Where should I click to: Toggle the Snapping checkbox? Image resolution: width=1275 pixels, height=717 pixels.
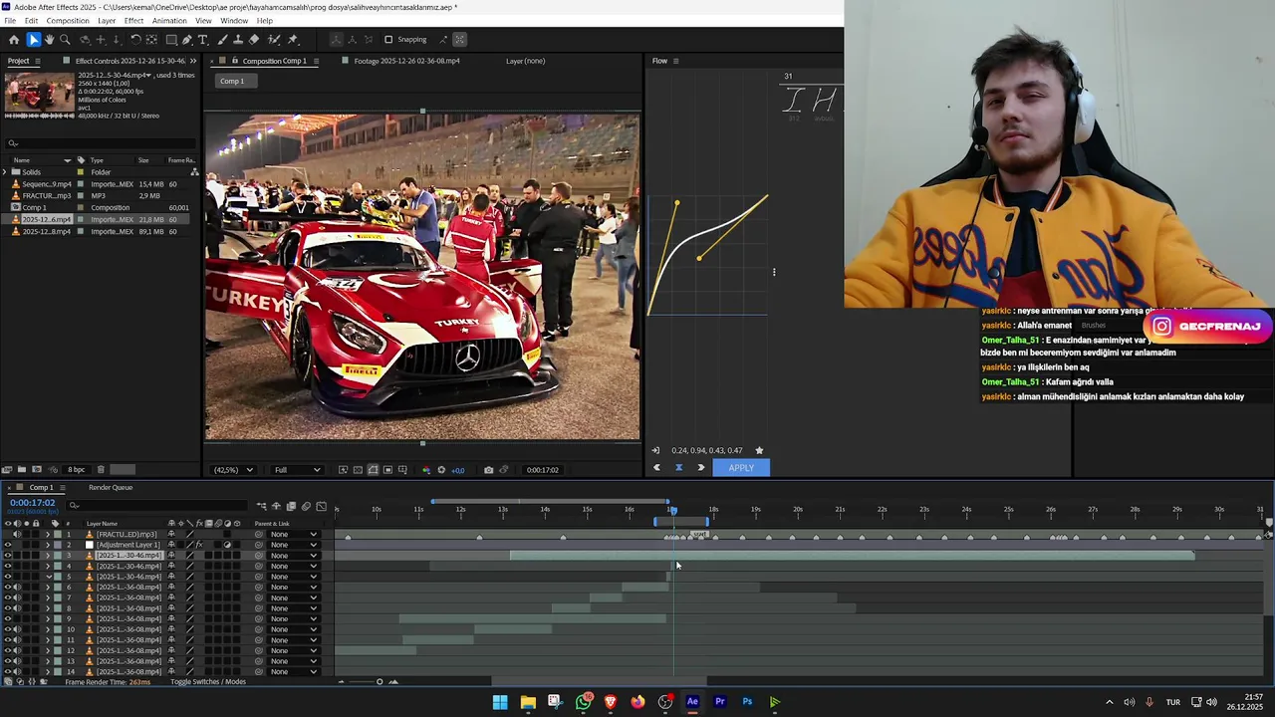(x=388, y=40)
